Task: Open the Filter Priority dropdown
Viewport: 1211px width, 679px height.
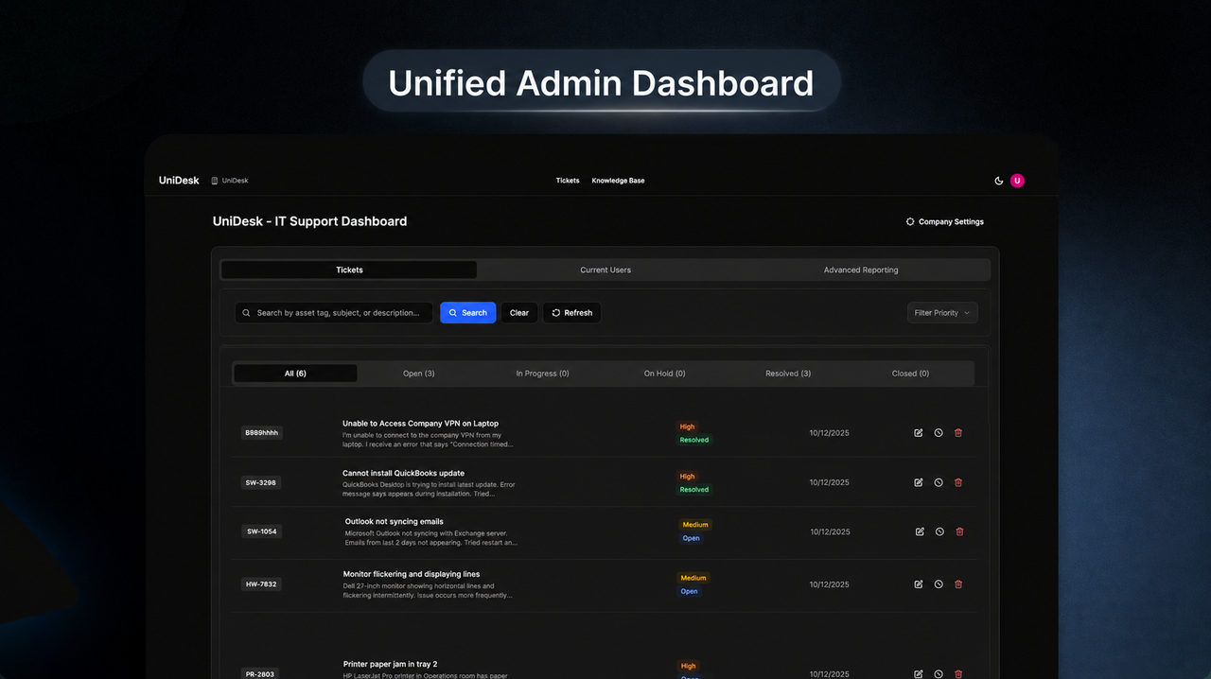Action: coord(942,313)
